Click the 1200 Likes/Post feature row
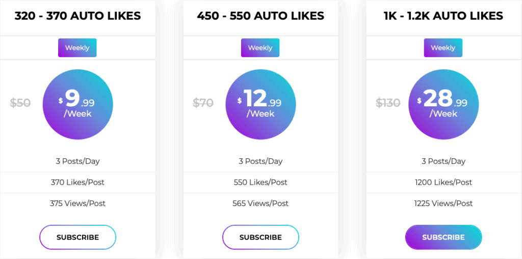The height and width of the screenshot is (259, 522). tap(443, 183)
